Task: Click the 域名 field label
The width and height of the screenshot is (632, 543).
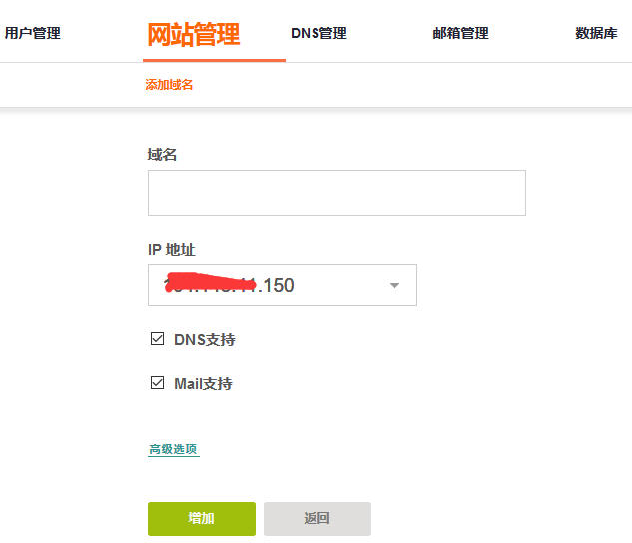Action: pos(162,155)
